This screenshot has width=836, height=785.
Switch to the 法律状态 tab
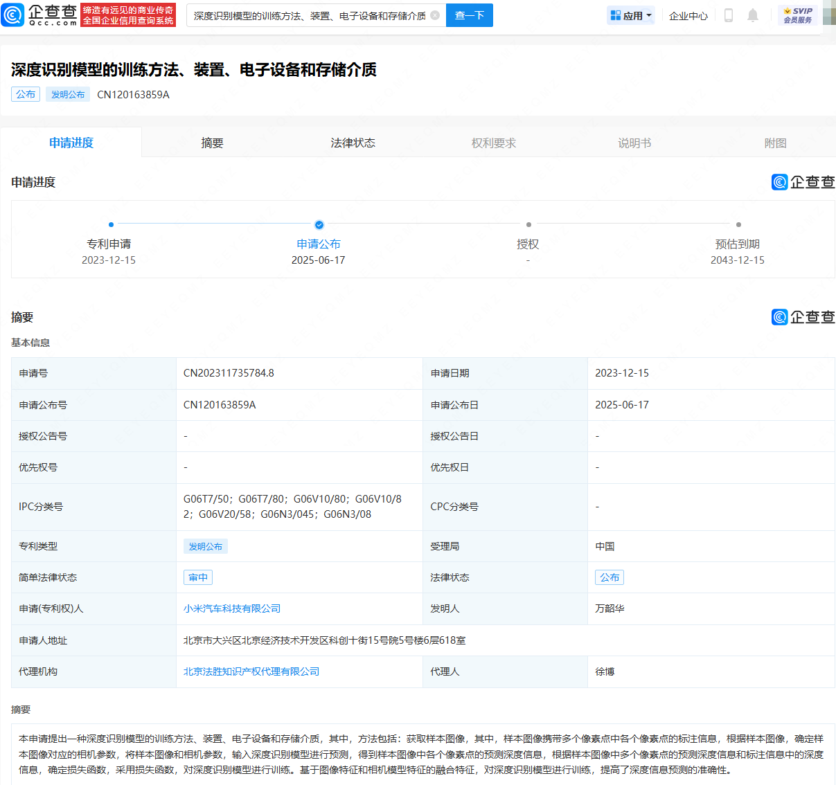pos(353,143)
